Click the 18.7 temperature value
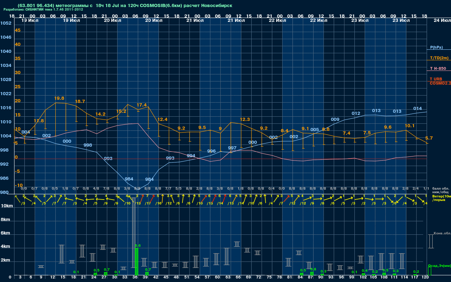451x282 pixels. (x=80, y=102)
